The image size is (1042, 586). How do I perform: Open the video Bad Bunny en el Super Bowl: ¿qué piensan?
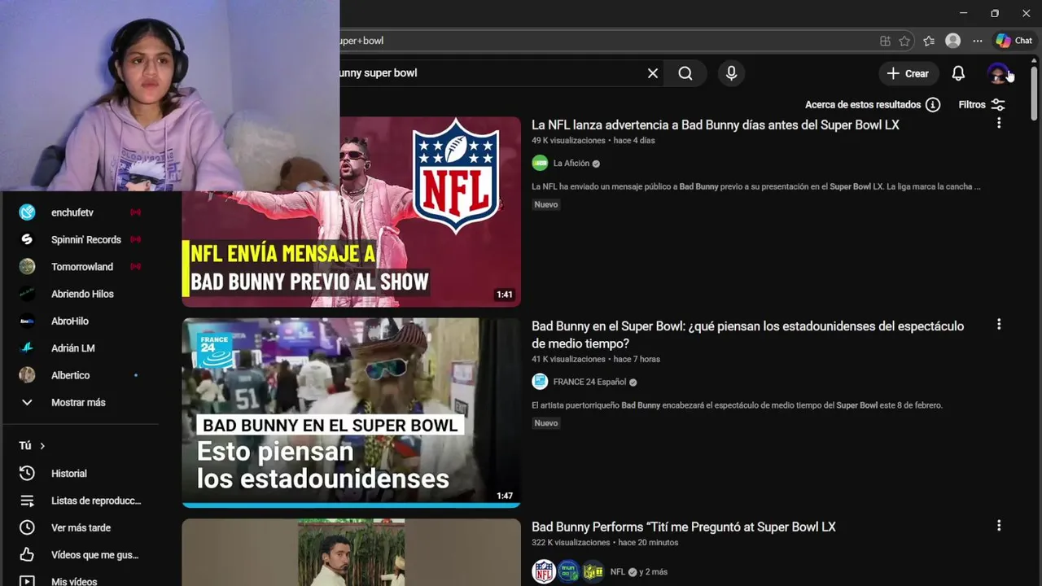(747, 335)
